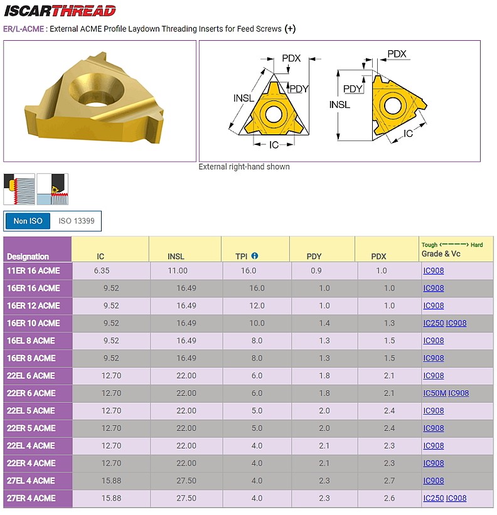
Task: Click the 11.00 INSL value
Action: (178, 270)
